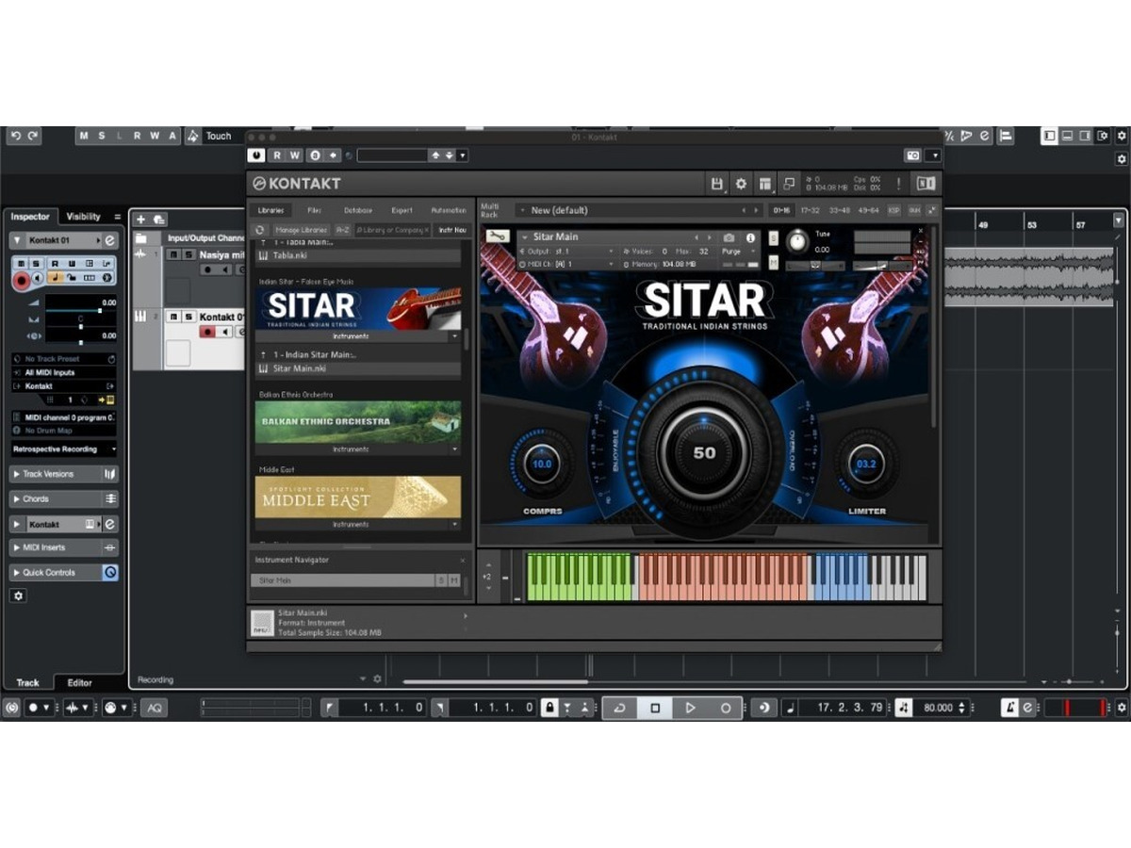Select rack page 49-64
Screen dimensions: 1131x848
click(x=868, y=210)
